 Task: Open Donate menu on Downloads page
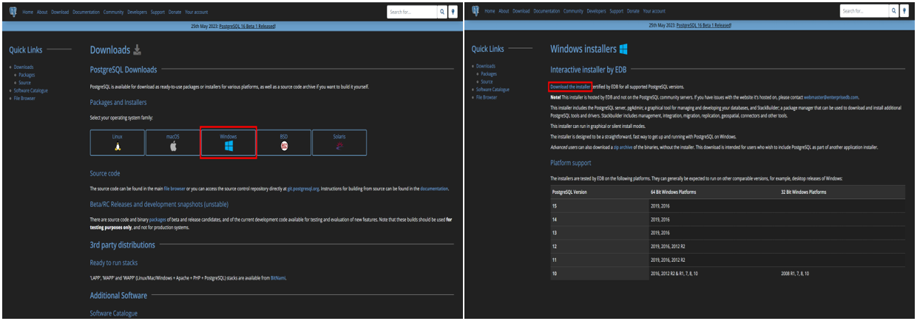pos(175,12)
